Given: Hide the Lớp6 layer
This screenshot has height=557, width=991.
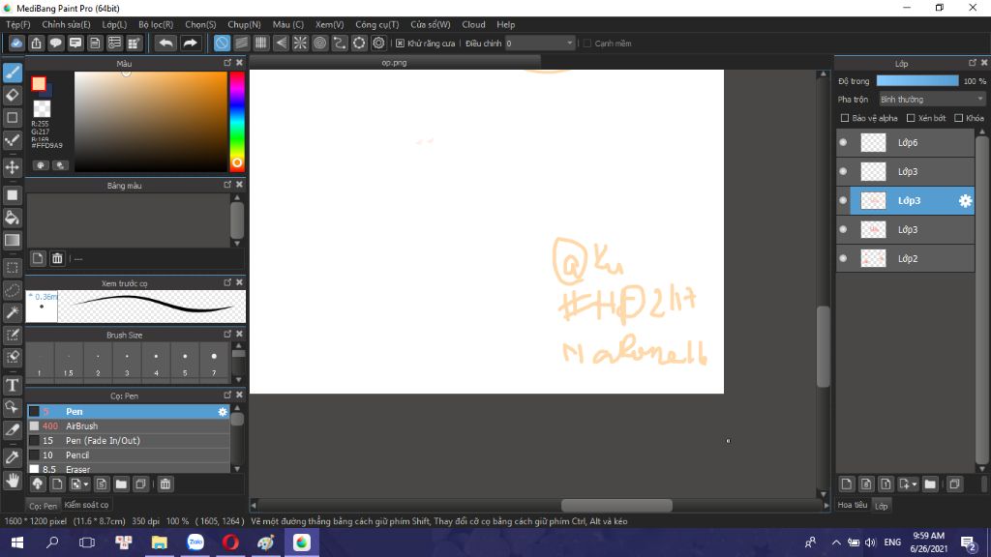Looking at the screenshot, I should (843, 143).
